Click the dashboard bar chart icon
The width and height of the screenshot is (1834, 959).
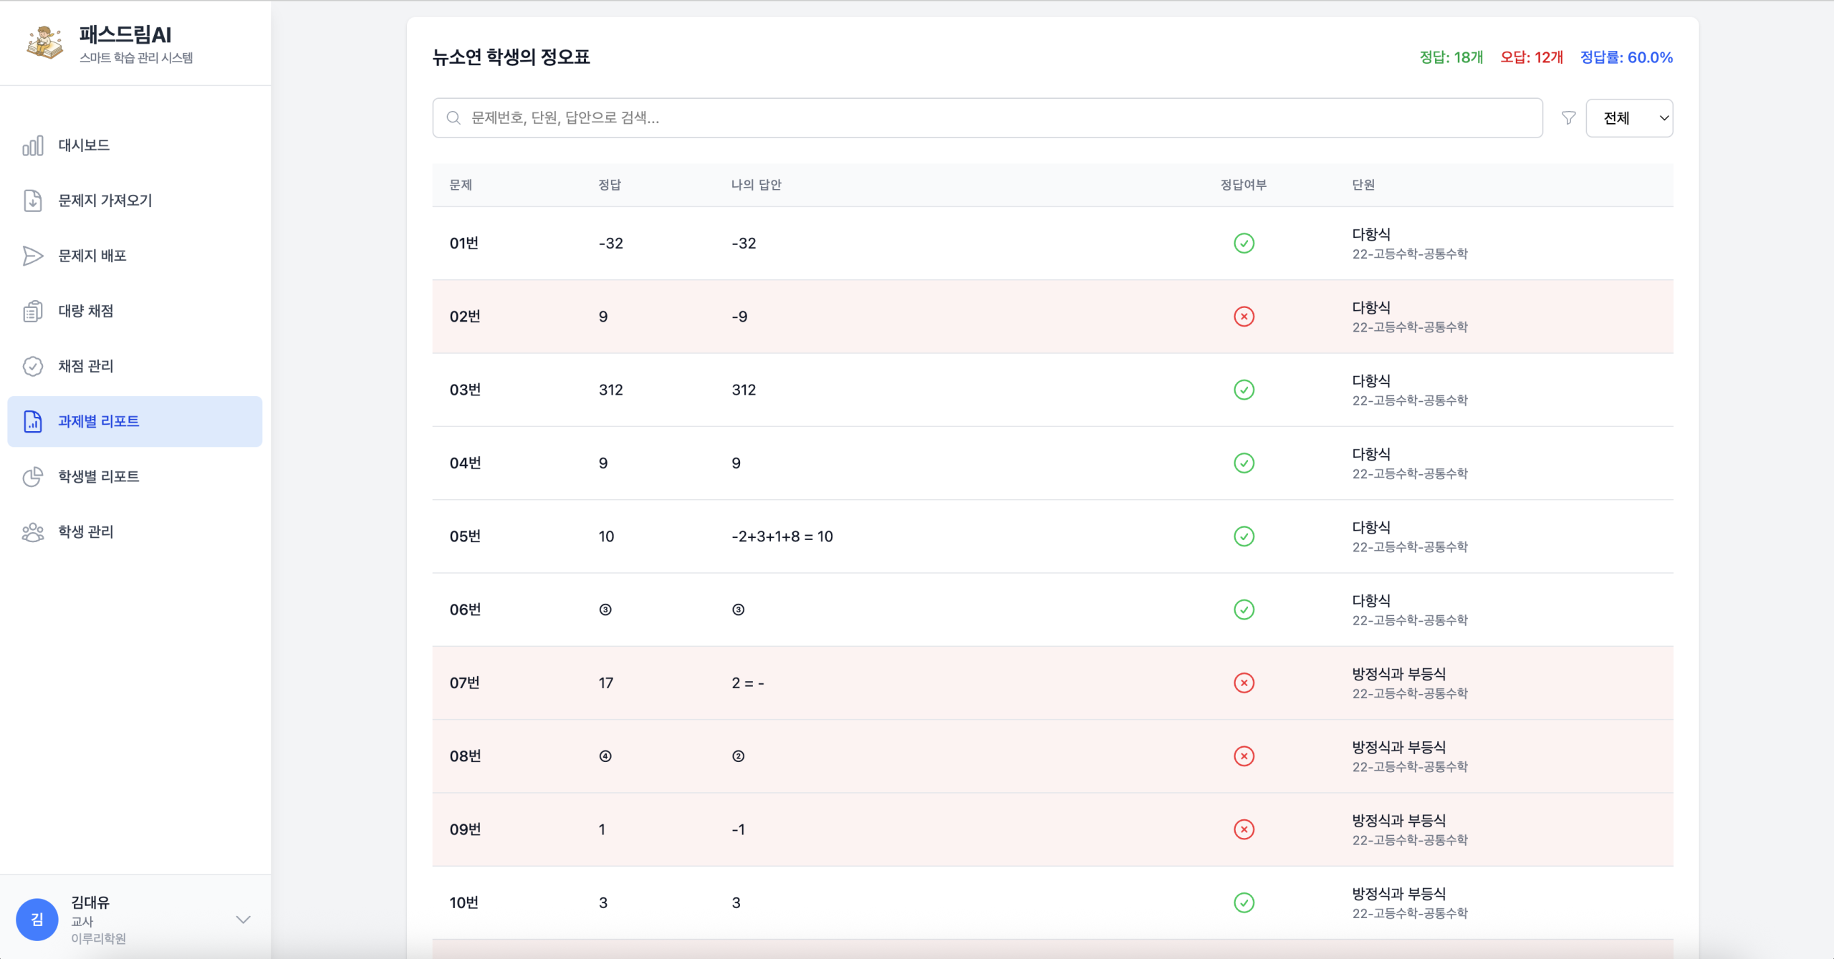[33, 145]
